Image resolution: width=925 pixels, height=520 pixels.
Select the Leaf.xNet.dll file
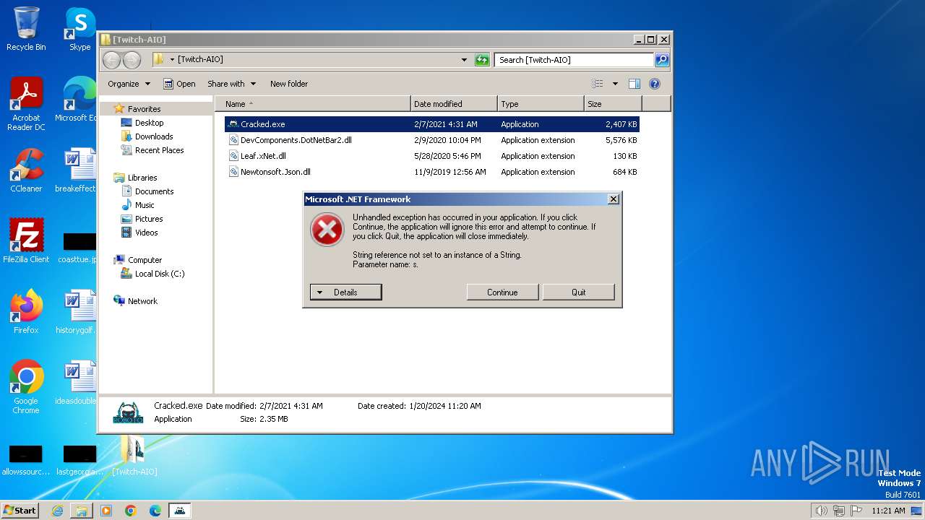click(432, 156)
